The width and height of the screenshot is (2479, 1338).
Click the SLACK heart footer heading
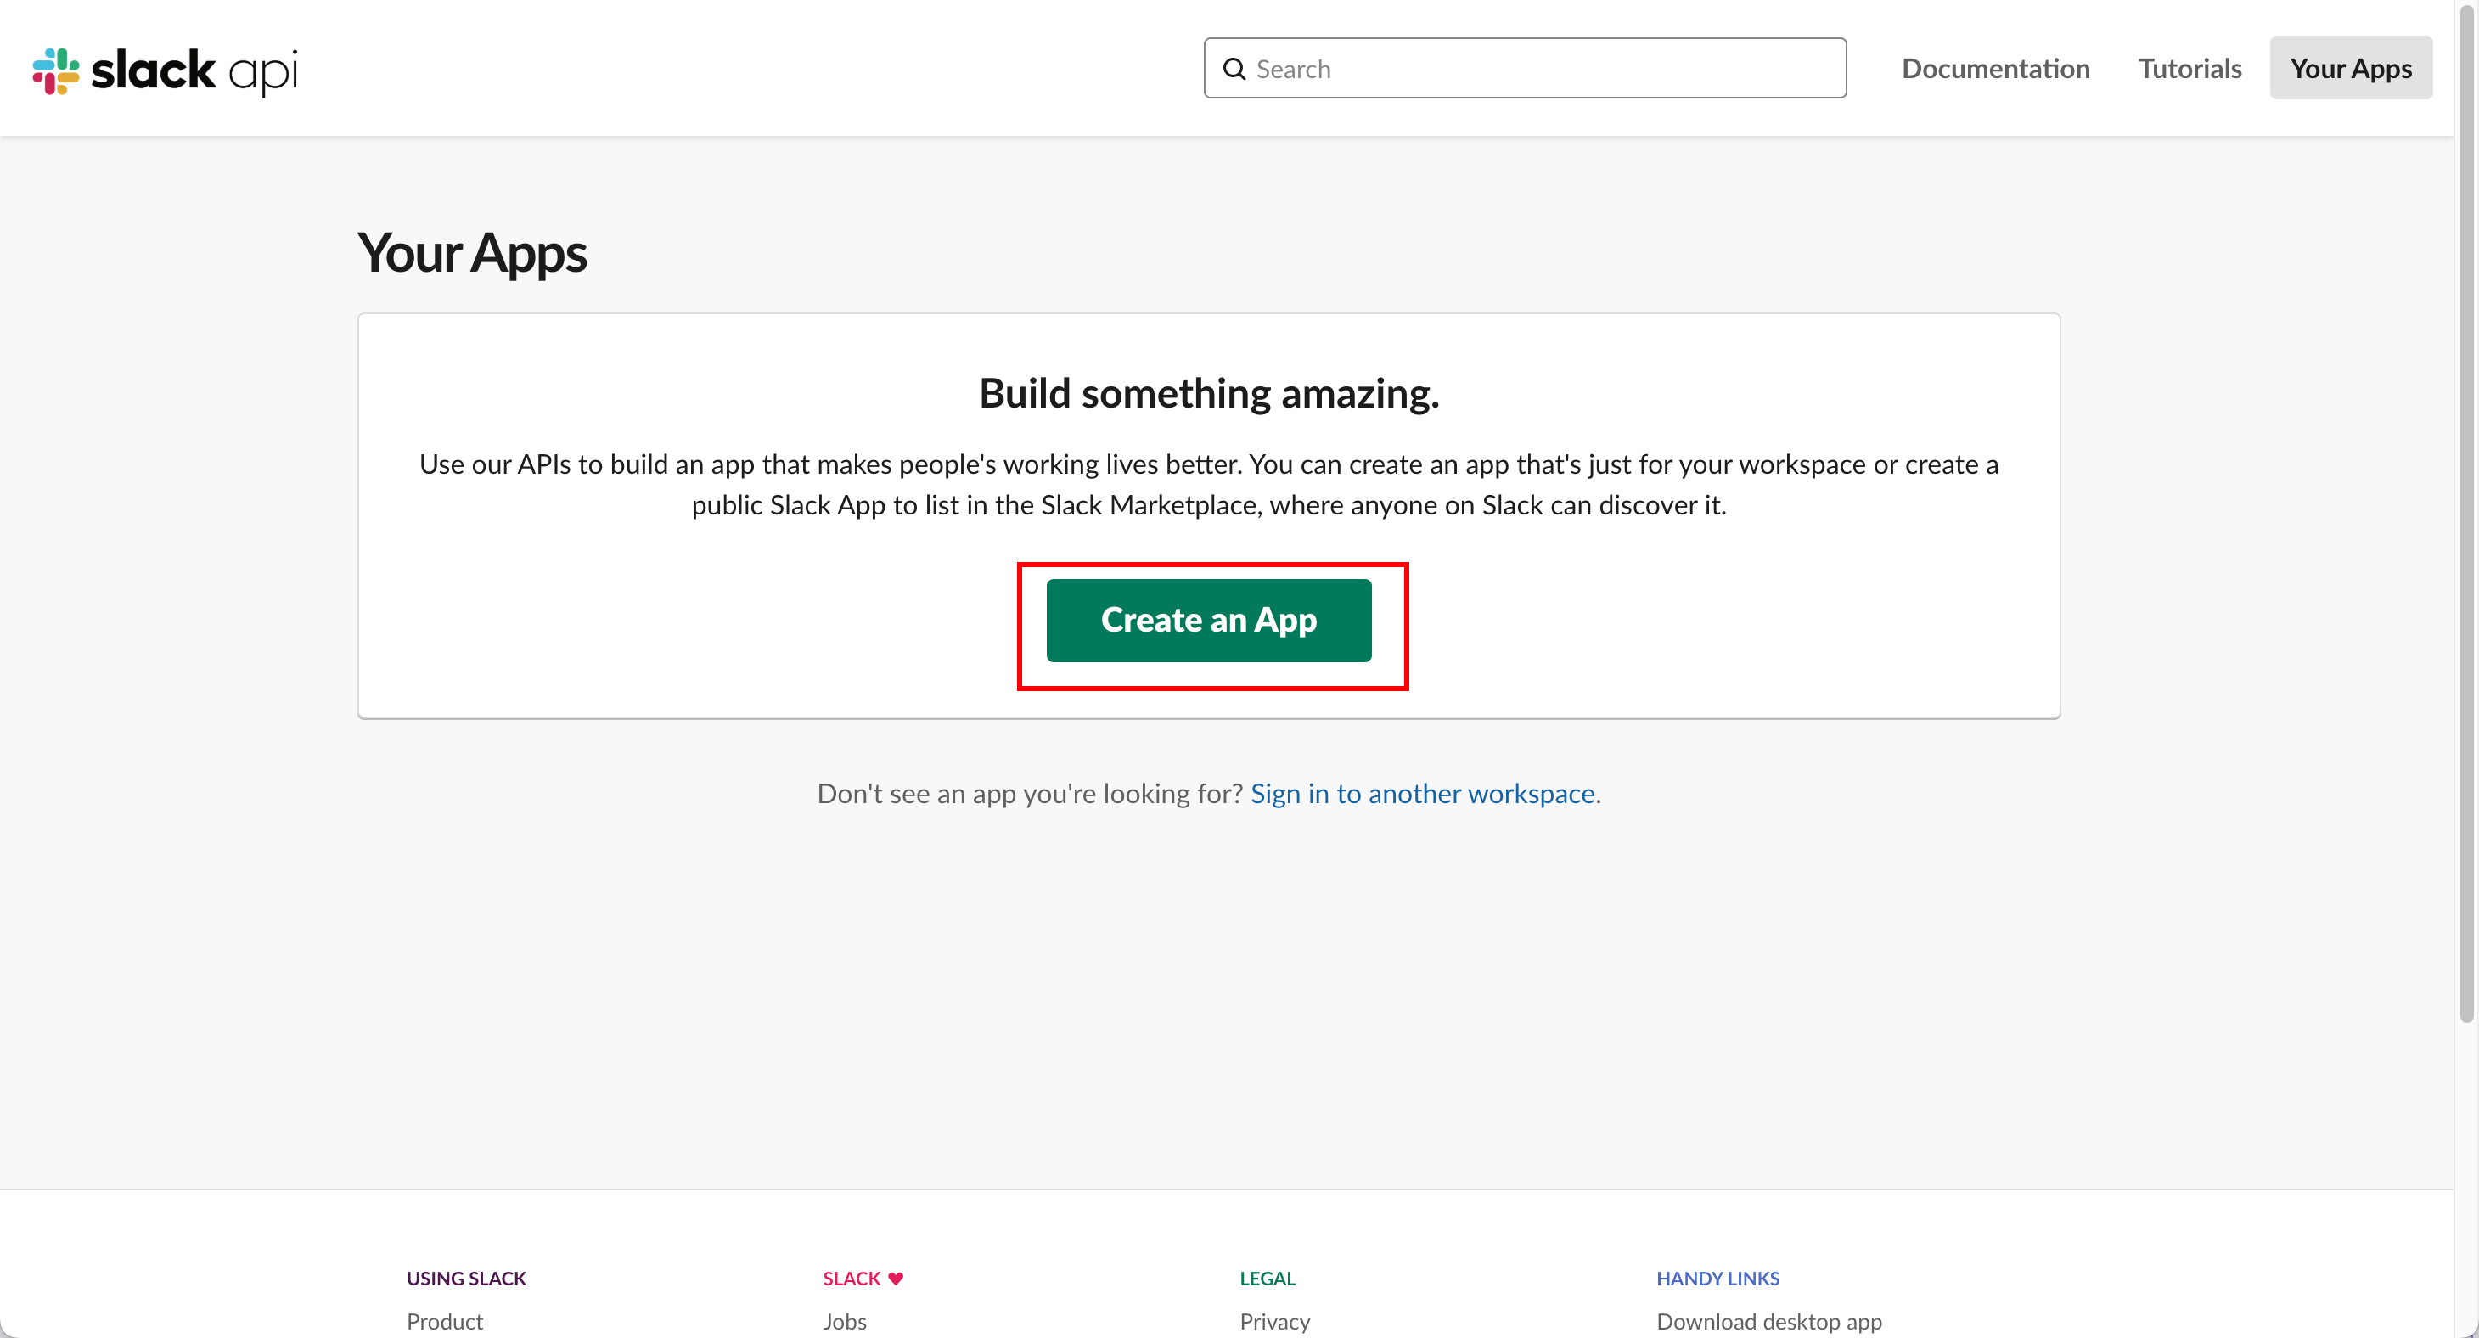click(x=863, y=1278)
